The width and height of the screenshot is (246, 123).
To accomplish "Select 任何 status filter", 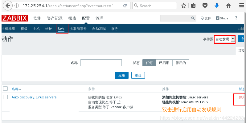I will click(149, 63).
